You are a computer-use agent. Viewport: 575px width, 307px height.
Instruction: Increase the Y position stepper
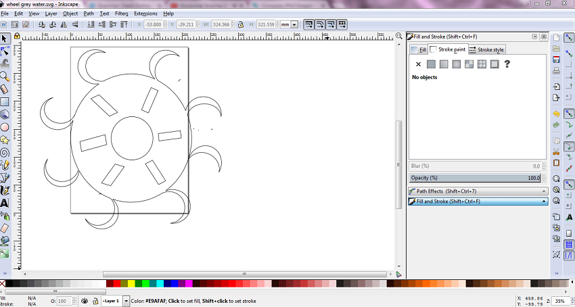197,23
